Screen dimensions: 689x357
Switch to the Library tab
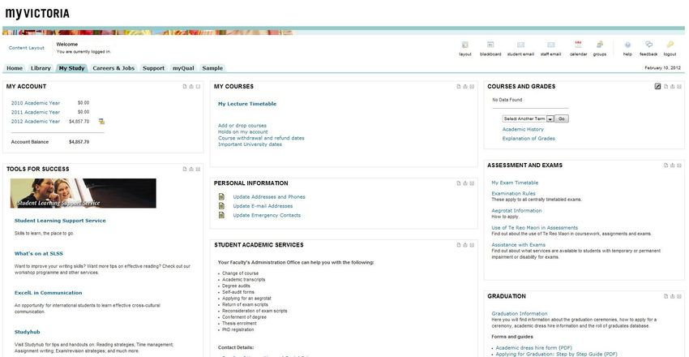tap(41, 68)
